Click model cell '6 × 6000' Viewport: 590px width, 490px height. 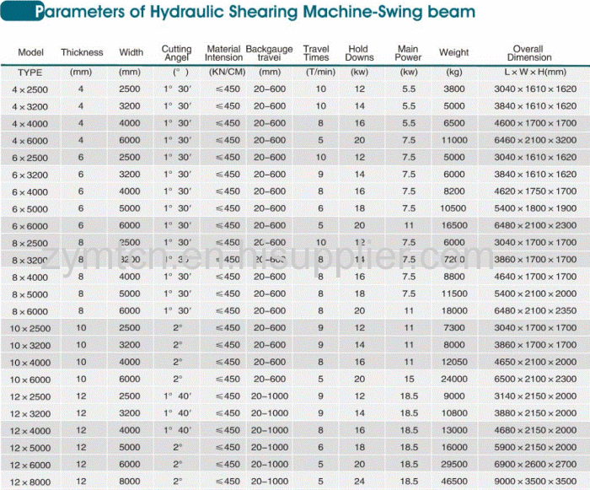point(30,226)
